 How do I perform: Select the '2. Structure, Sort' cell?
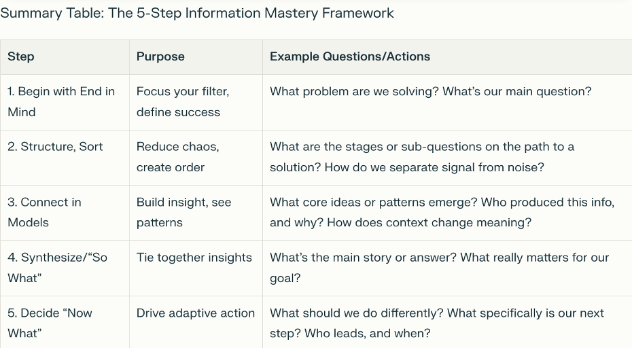(55, 146)
